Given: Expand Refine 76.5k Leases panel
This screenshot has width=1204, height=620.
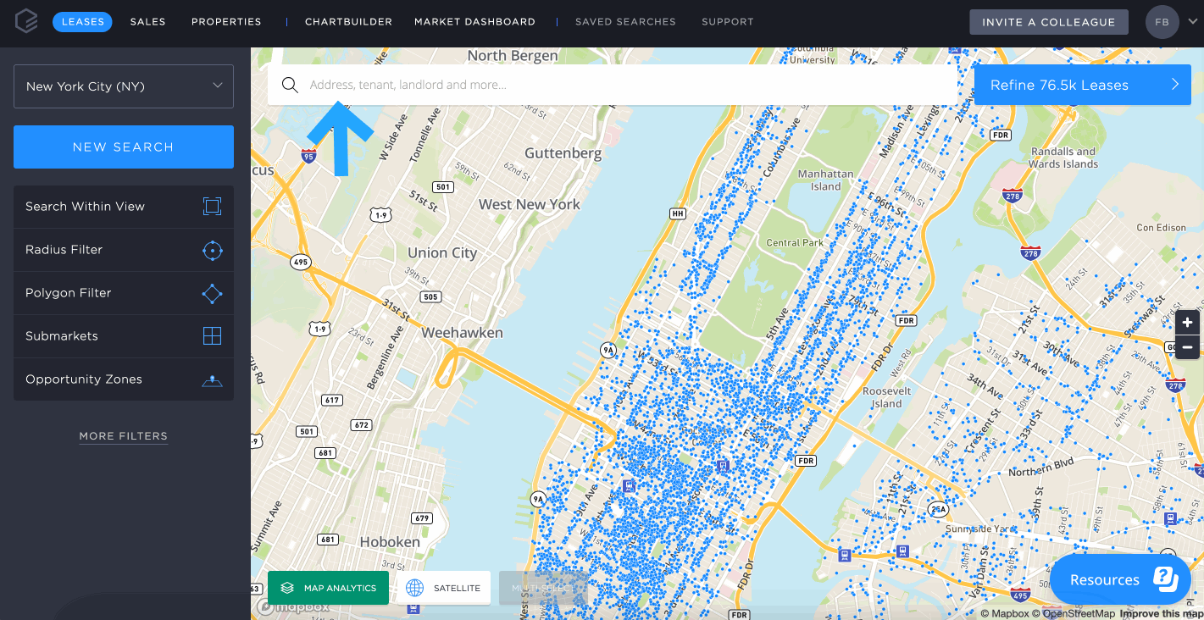Looking at the screenshot, I should 1083,85.
